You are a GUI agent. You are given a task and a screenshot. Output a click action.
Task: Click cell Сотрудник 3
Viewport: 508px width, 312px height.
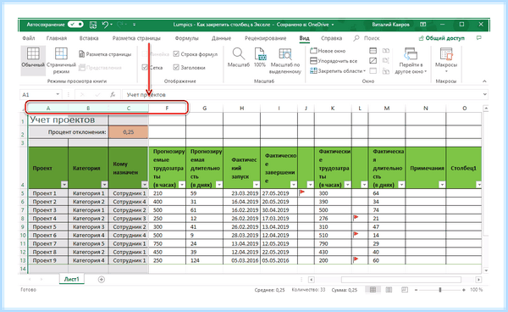(x=129, y=218)
